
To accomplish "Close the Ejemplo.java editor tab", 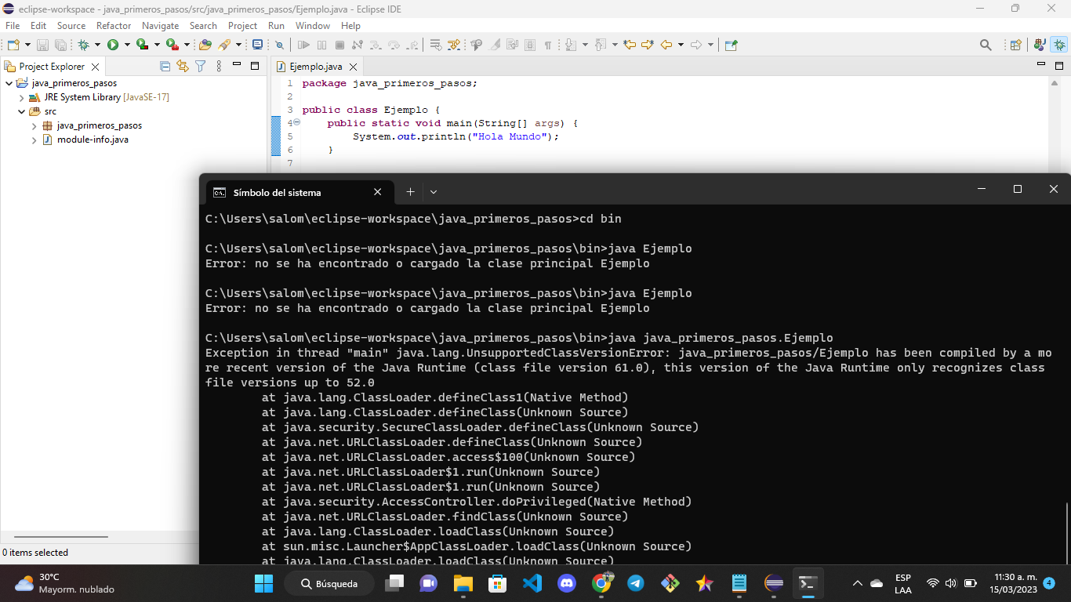I will (x=353, y=67).
